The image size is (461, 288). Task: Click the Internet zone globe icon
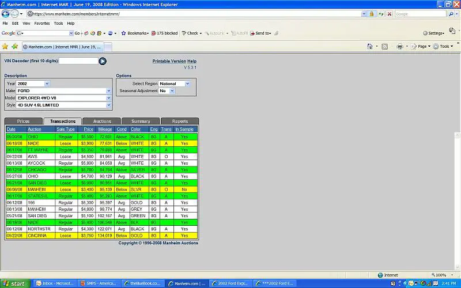(380, 275)
